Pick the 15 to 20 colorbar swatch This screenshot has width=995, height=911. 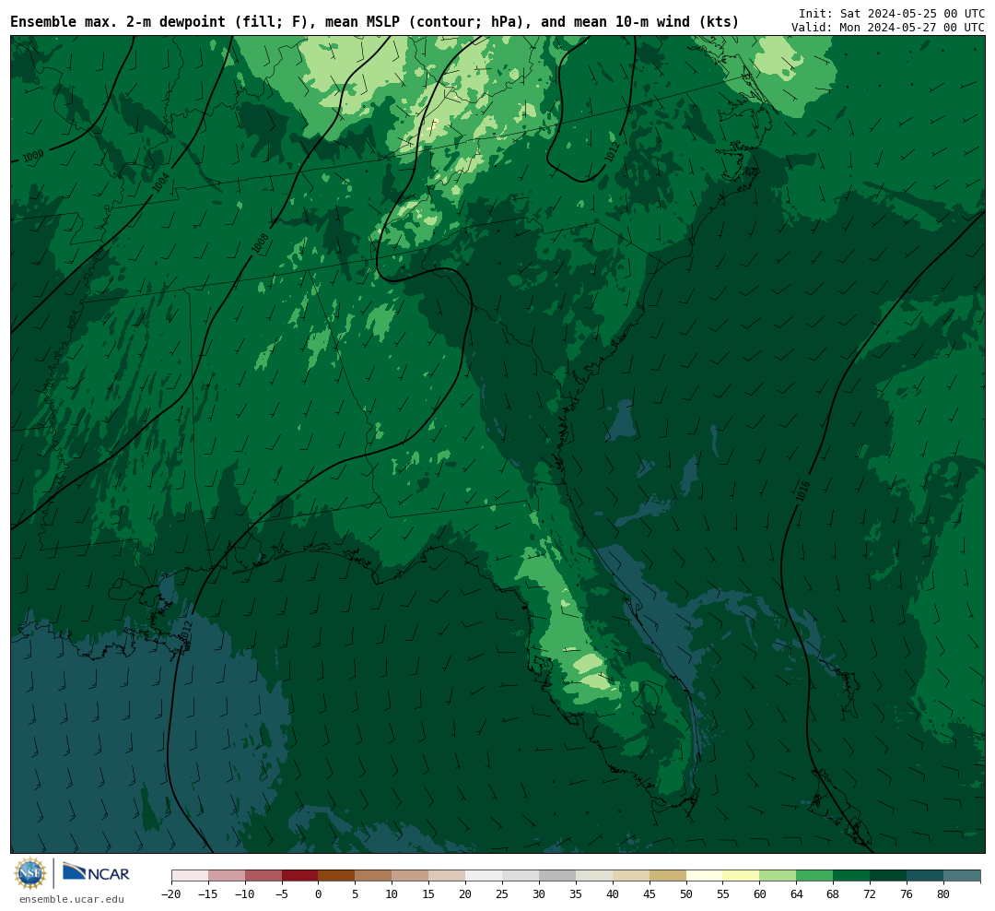(x=448, y=876)
